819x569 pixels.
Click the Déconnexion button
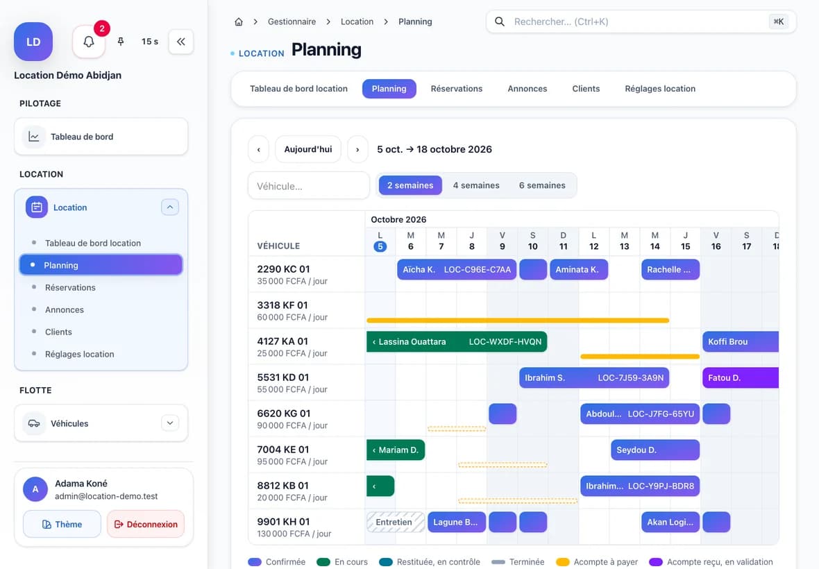pyautogui.click(x=146, y=524)
